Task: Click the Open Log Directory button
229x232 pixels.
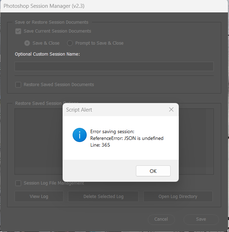Action: [178, 196]
